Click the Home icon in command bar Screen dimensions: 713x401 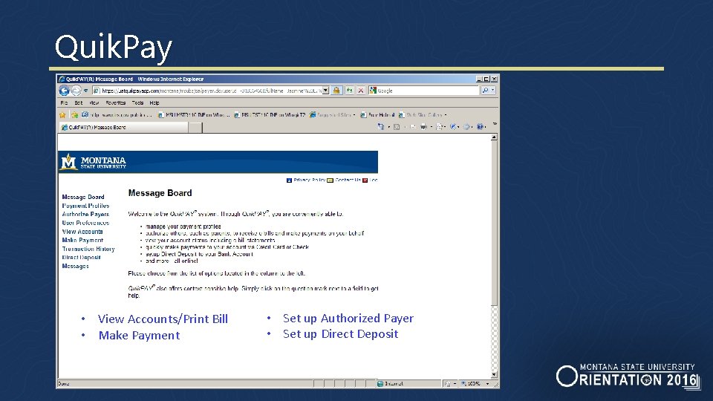(x=380, y=127)
